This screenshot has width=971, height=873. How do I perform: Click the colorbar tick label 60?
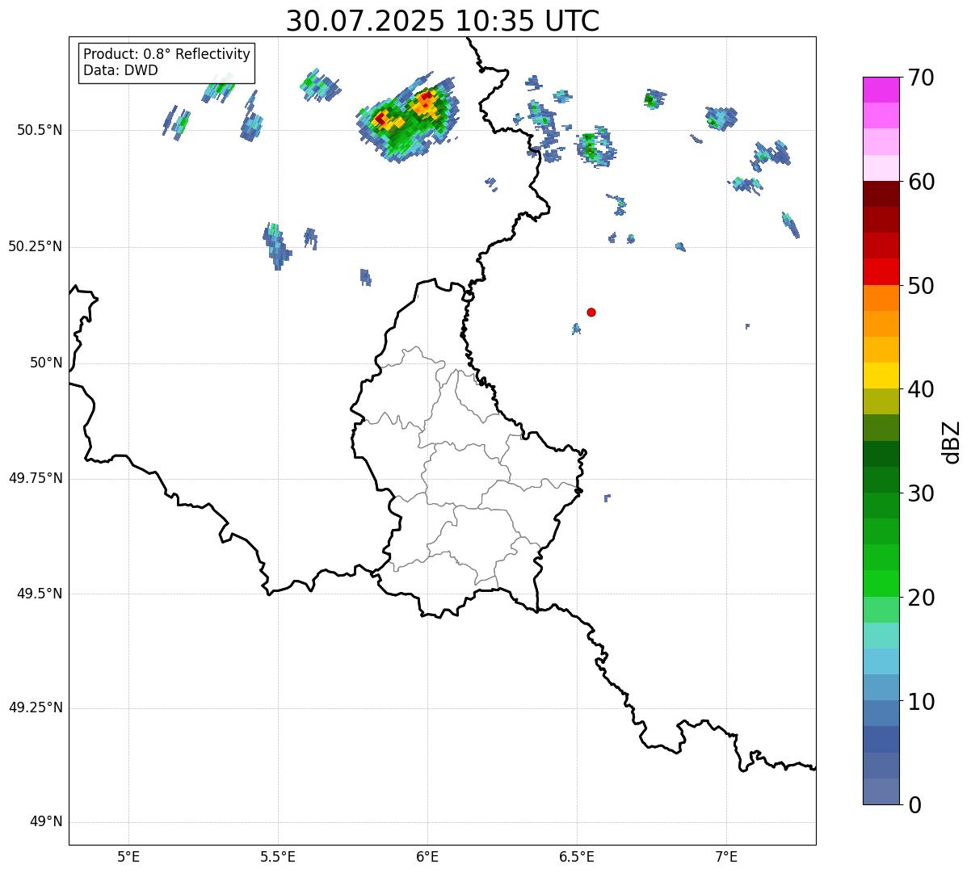[x=922, y=182]
